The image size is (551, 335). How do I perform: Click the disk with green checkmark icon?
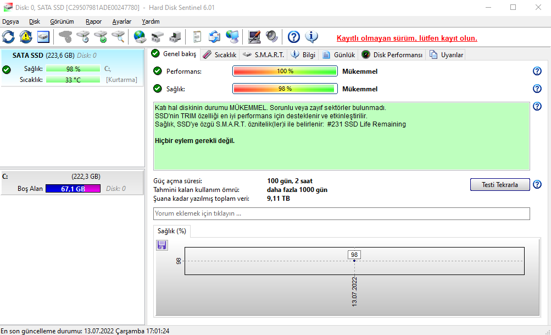[101, 37]
